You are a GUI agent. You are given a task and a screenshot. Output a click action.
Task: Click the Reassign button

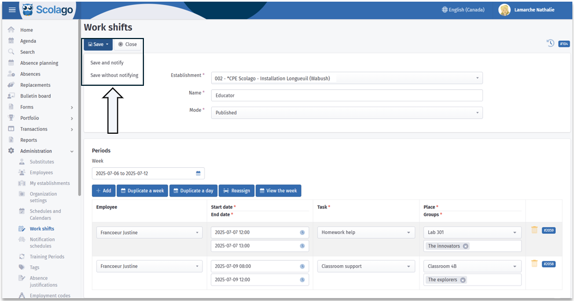pyautogui.click(x=237, y=191)
